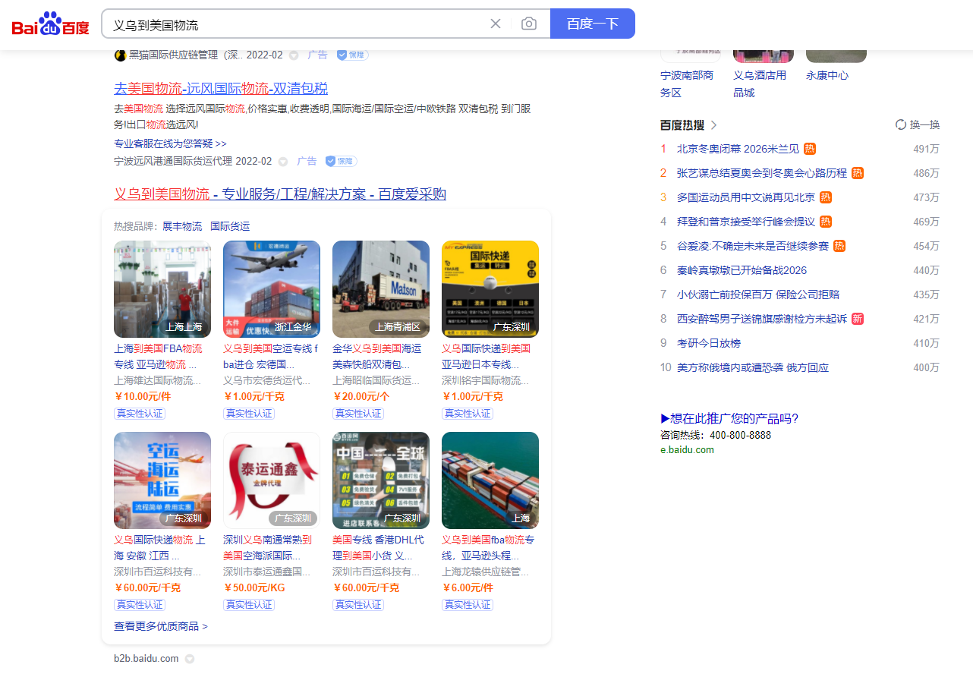Open 广东深圳 国际快递 yellow thumbnail
The width and height of the screenshot is (973, 674).
(x=490, y=289)
